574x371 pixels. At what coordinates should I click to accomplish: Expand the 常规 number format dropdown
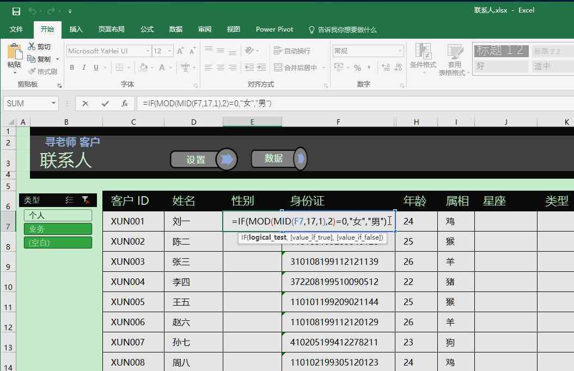(x=400, y=51)
